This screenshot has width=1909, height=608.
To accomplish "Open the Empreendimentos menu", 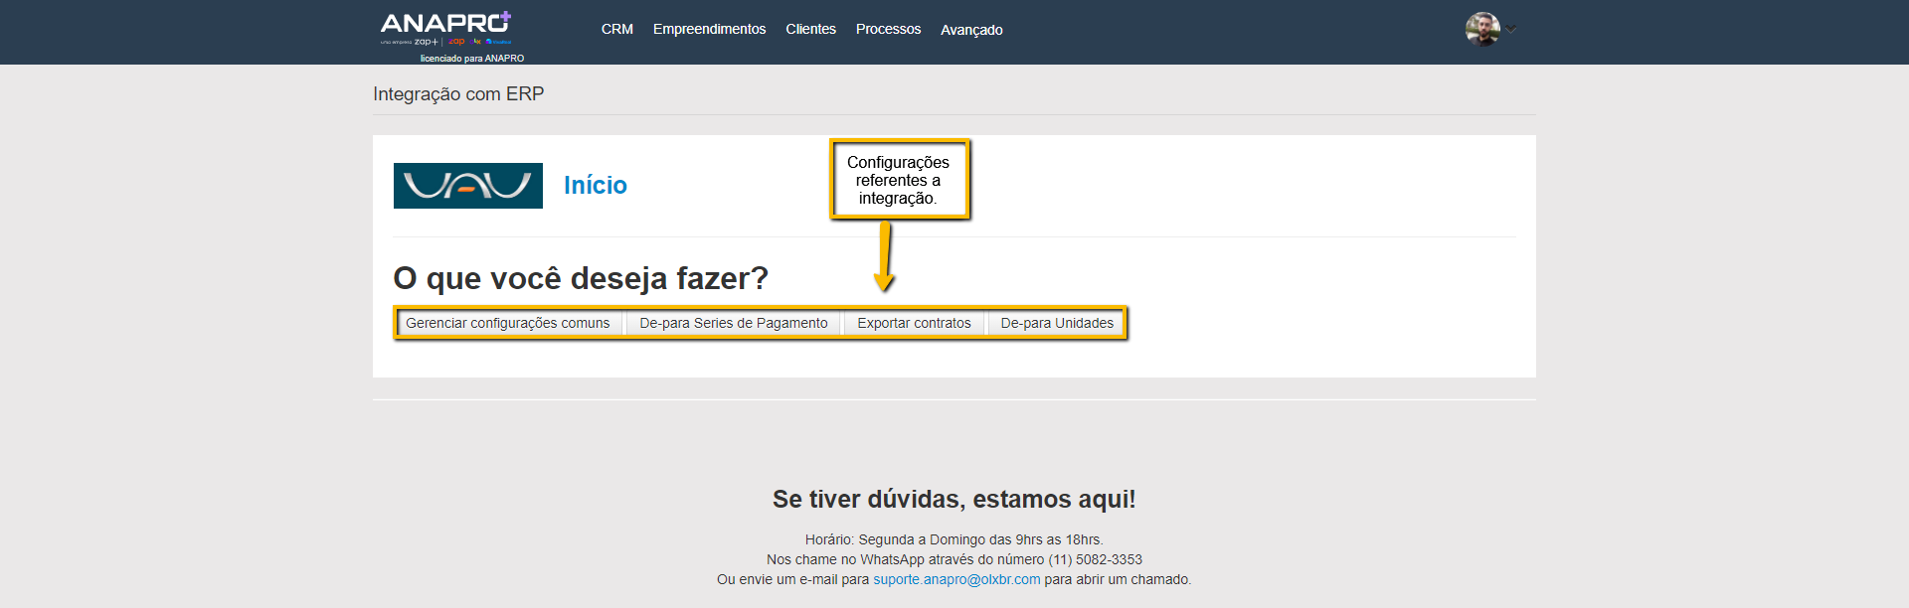I will point(709,29).
